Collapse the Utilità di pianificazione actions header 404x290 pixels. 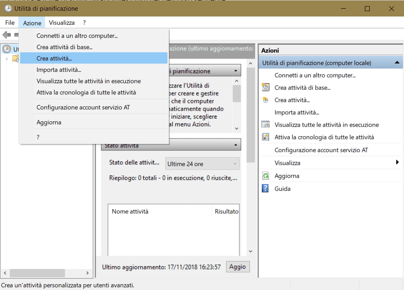(397, 63)
